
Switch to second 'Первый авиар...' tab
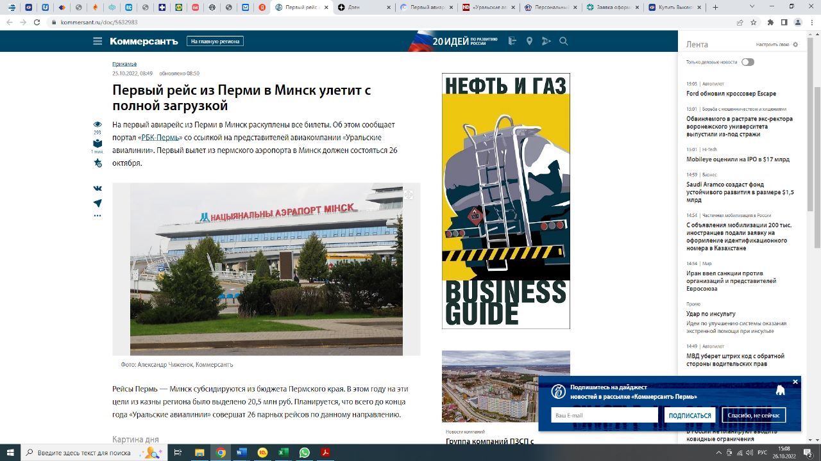425,8
